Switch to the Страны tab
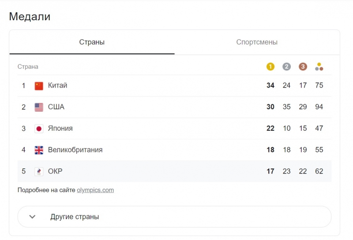This screenshot has width=353, height=240. pos(92,42)
